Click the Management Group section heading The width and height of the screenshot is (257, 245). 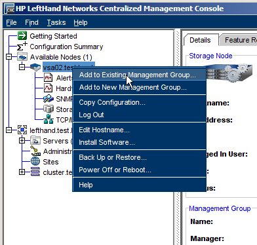pos(220,208)
